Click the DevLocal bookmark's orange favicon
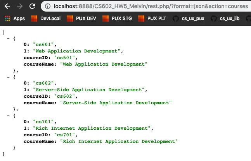Screen dimensions: 251x161 (34, 19)
